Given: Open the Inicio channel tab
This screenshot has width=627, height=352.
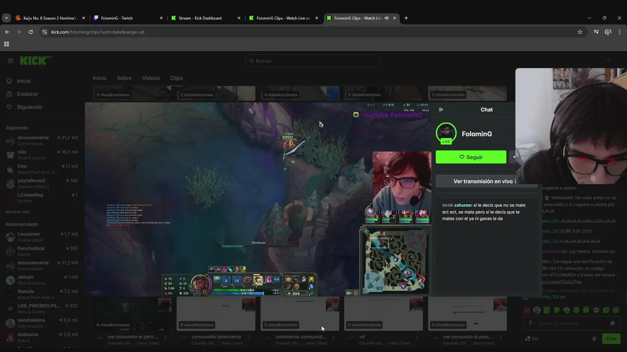Looking at the screenshot, I should click(99, 78).
